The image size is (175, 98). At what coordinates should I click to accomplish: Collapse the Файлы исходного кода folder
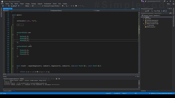click(x=144, y=24)
